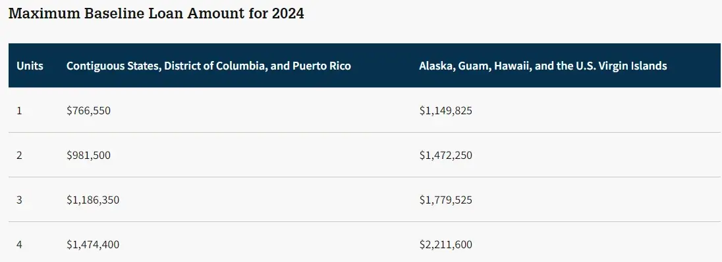722x262 pixels.
Task: Select unit number 1 cell
Action: point(19,110)
